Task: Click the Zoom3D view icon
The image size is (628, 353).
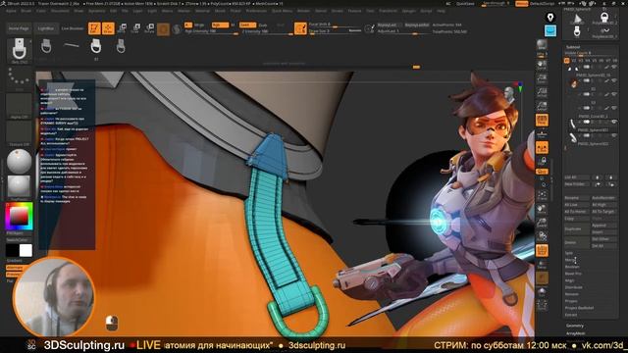Action: [542, 223]
